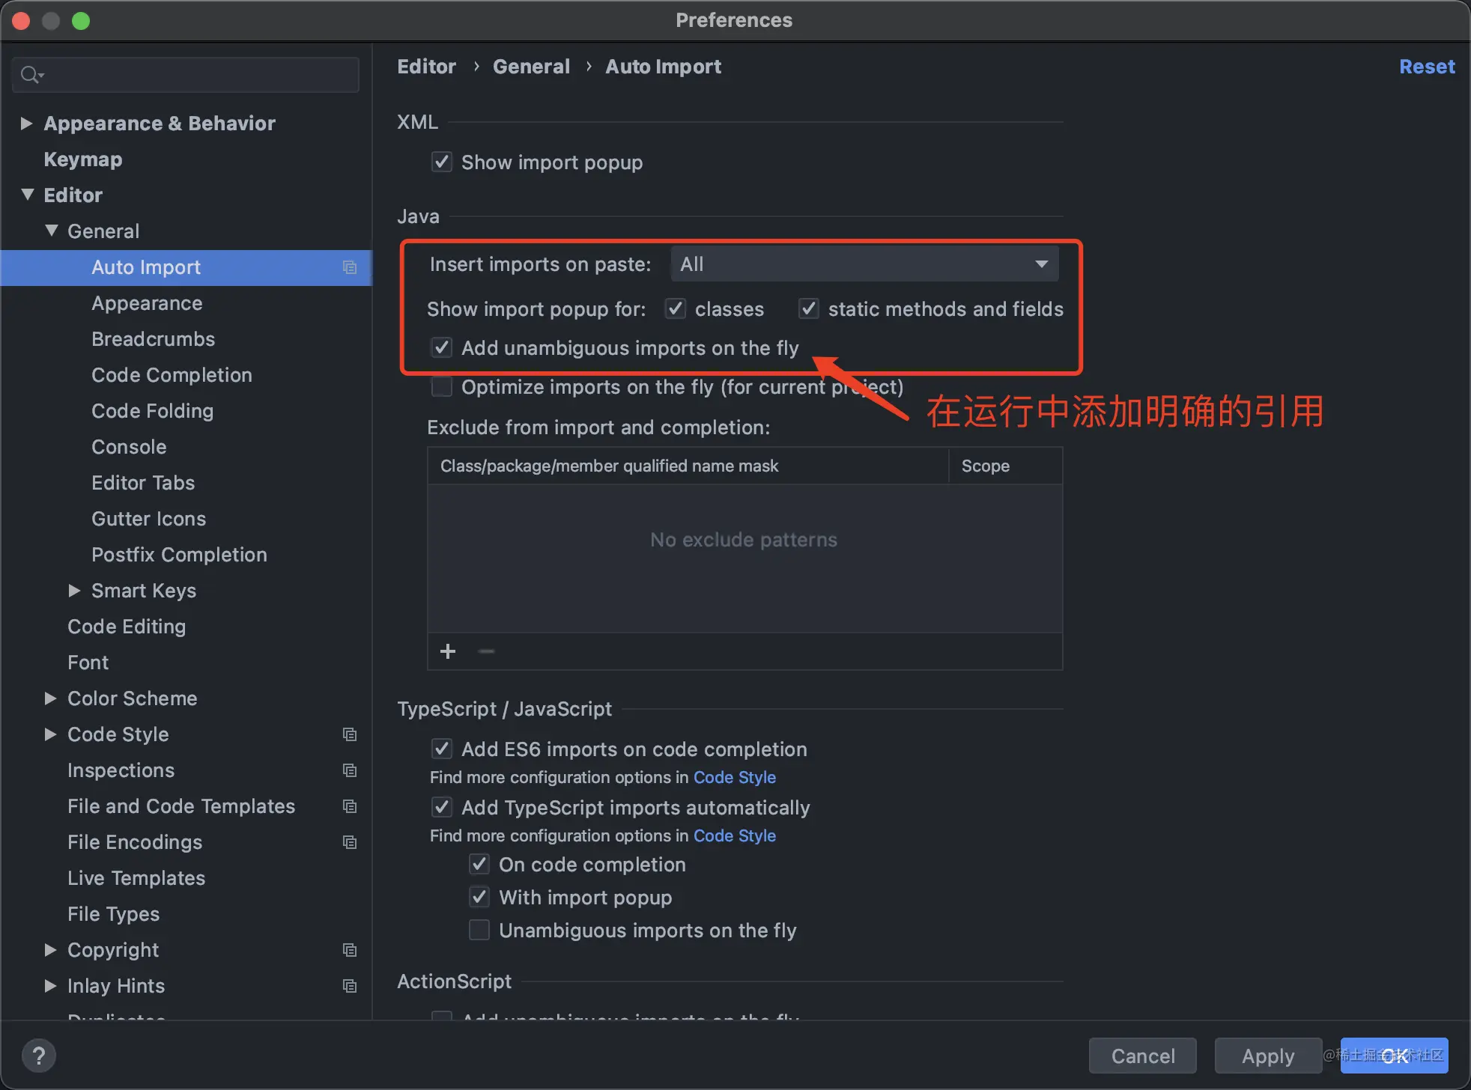1471x1090 pixels.
Task: Click the Editor breadcrumb at top
Action: coord(426,67)
